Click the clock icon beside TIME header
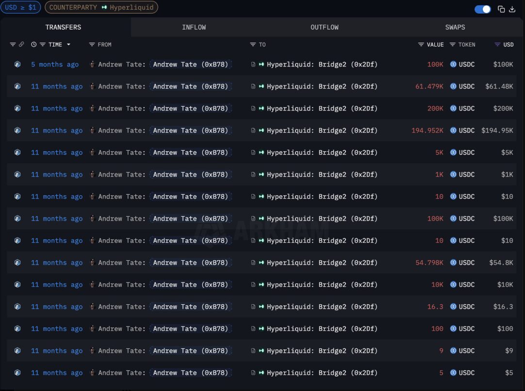This screenshot has height=391, width=525. tap(34, 45)
